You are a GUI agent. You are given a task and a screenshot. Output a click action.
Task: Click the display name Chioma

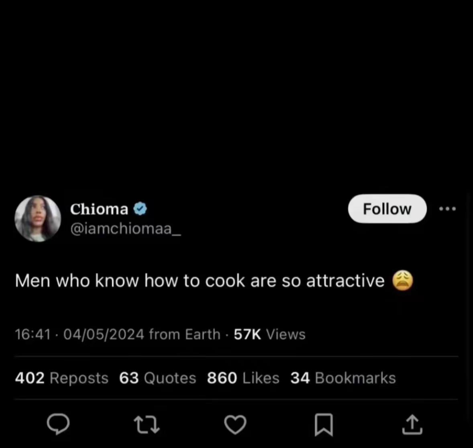99,209
